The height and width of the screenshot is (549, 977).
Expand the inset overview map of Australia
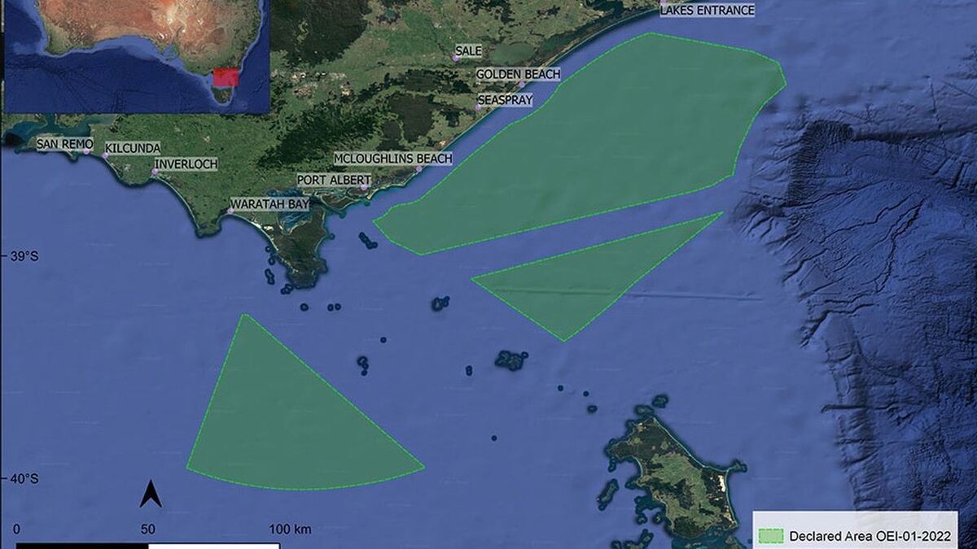click(x=138, y=57)
